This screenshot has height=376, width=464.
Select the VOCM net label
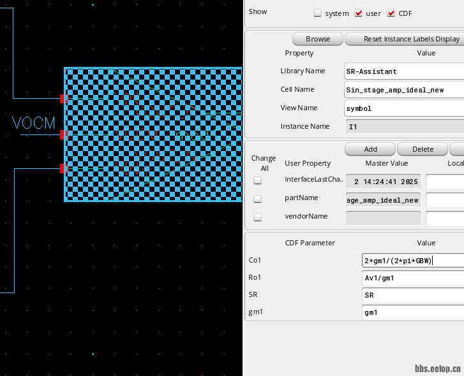(x=34, y=124)
